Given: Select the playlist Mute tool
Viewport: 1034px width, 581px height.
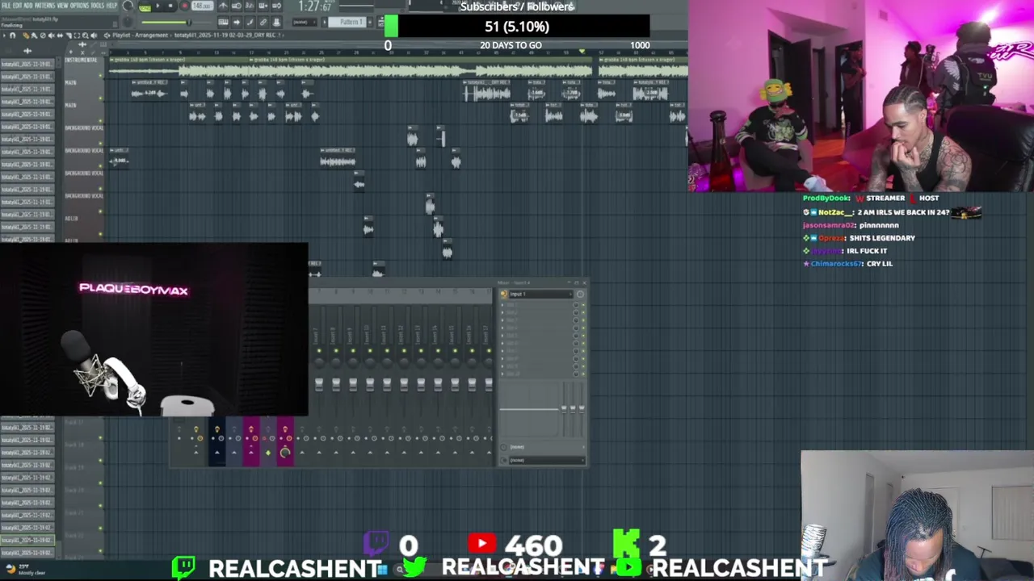Looking at the screenshot, I should (x=51, y=36).
